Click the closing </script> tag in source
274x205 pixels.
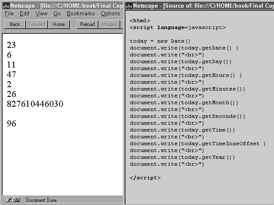[145, 178]
